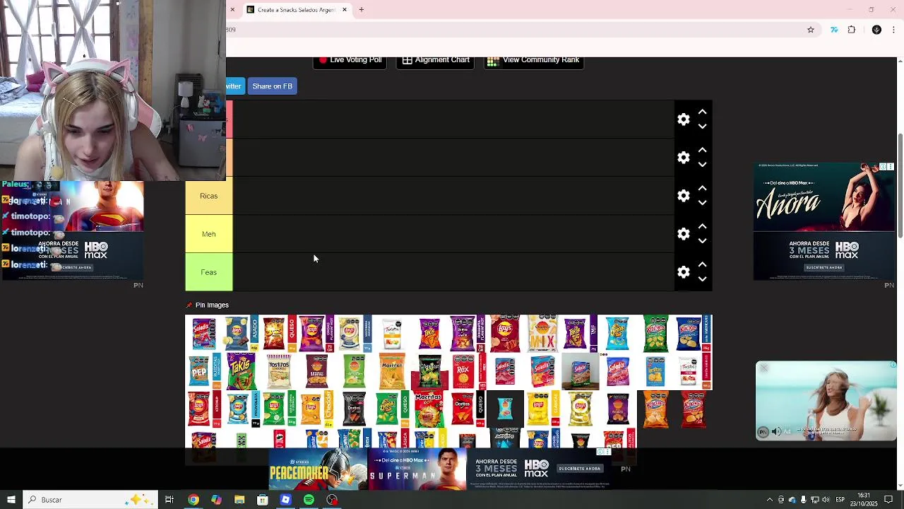Open Google Chrome from the taskbar
904x509 pixels.
point(193,500)
